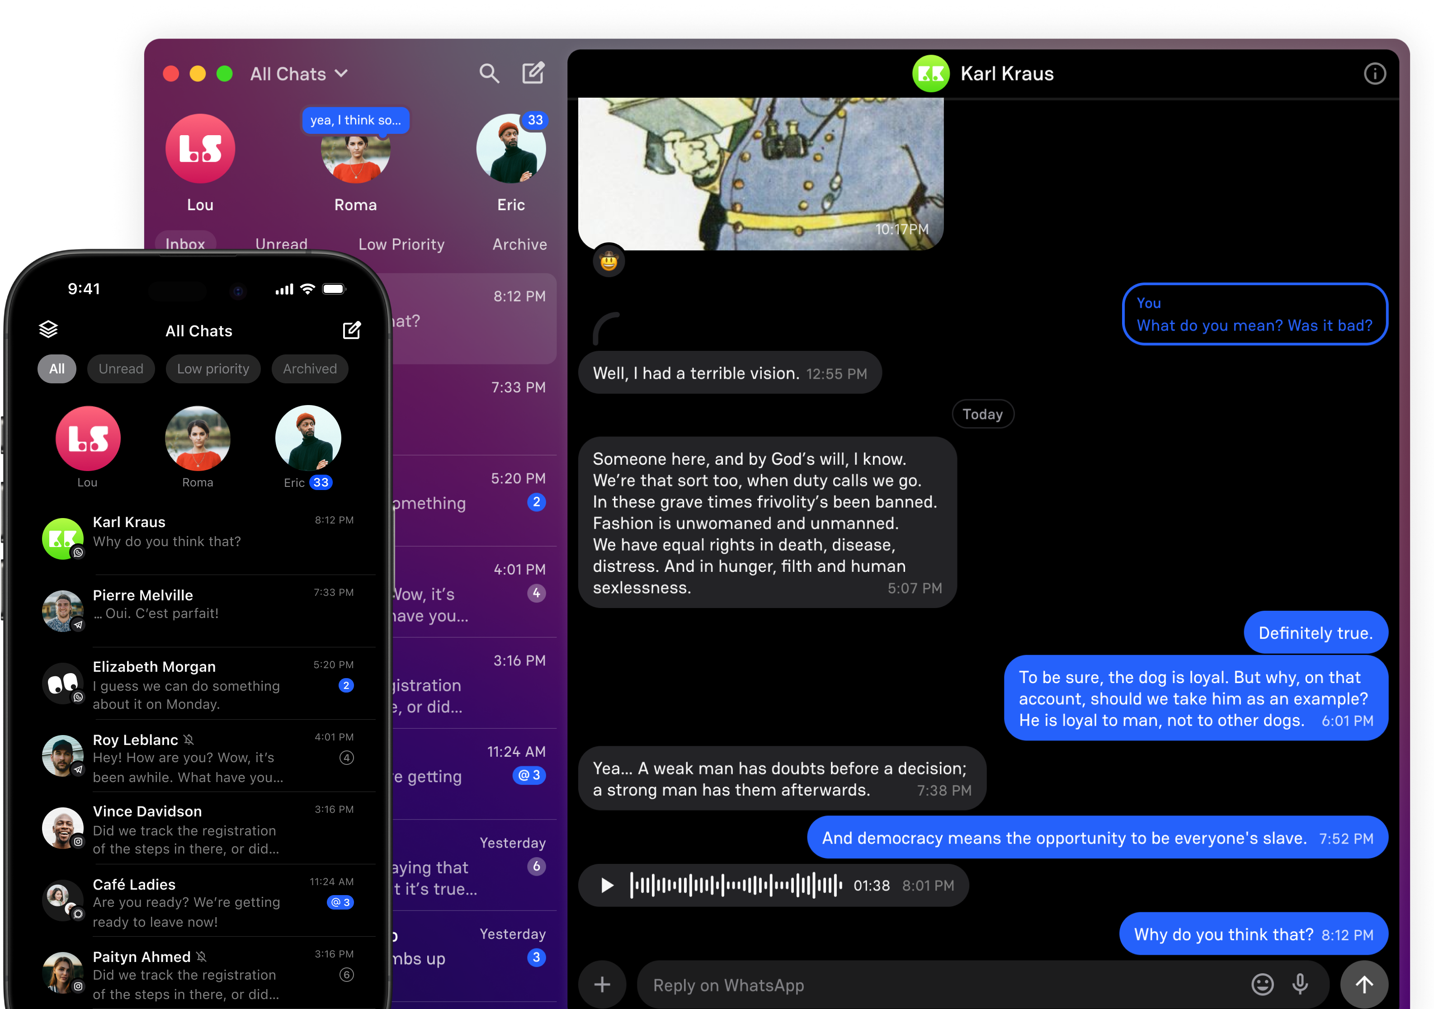The width and height of the screenshot is (1434, 1009).
Task: Select desktop chat row timestamped 11:24 AM
Action: [x=475, y=774]
